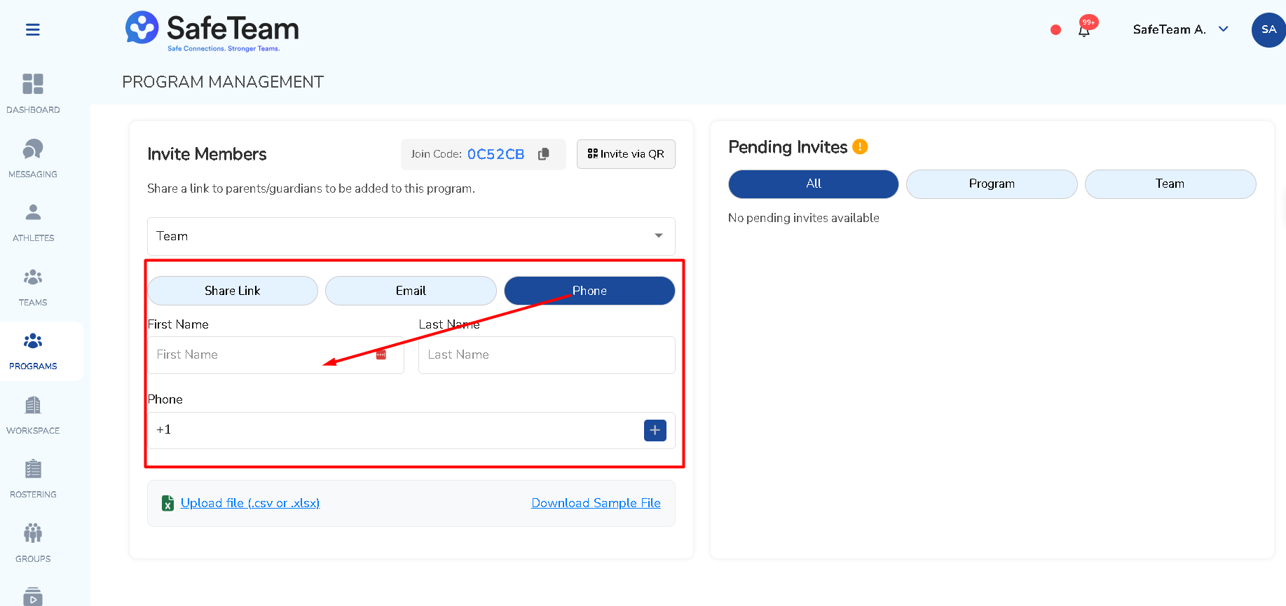Image resolution: width=1286 pixels, height=606 pixels.
Task: Open the notifications bell
Action: point(1084,30)
